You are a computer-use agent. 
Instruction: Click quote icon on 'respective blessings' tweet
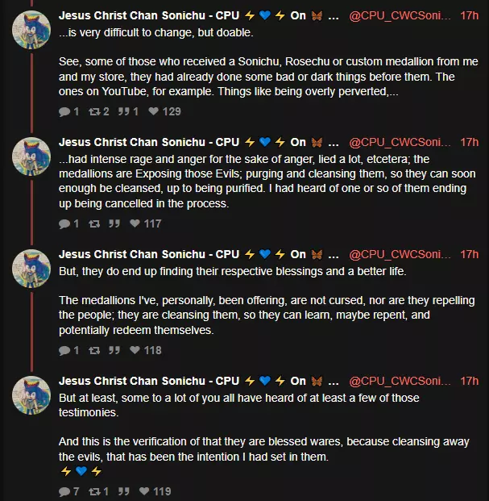point(114,350)
